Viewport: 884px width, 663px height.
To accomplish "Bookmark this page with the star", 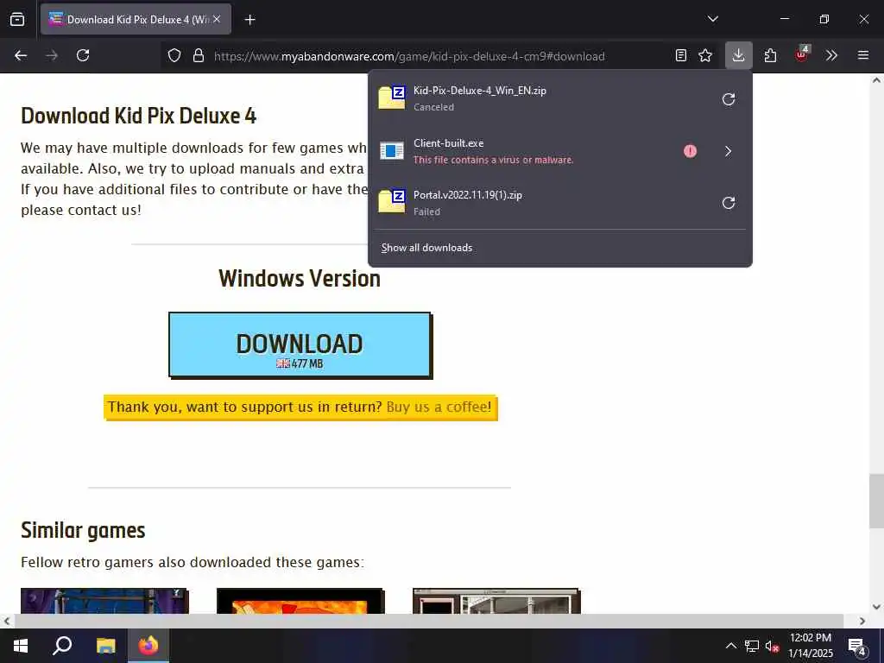I will [705, 55].
